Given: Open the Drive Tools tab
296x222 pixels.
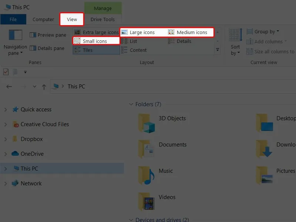Looking at the screenshot, I should tap(103, 19).
